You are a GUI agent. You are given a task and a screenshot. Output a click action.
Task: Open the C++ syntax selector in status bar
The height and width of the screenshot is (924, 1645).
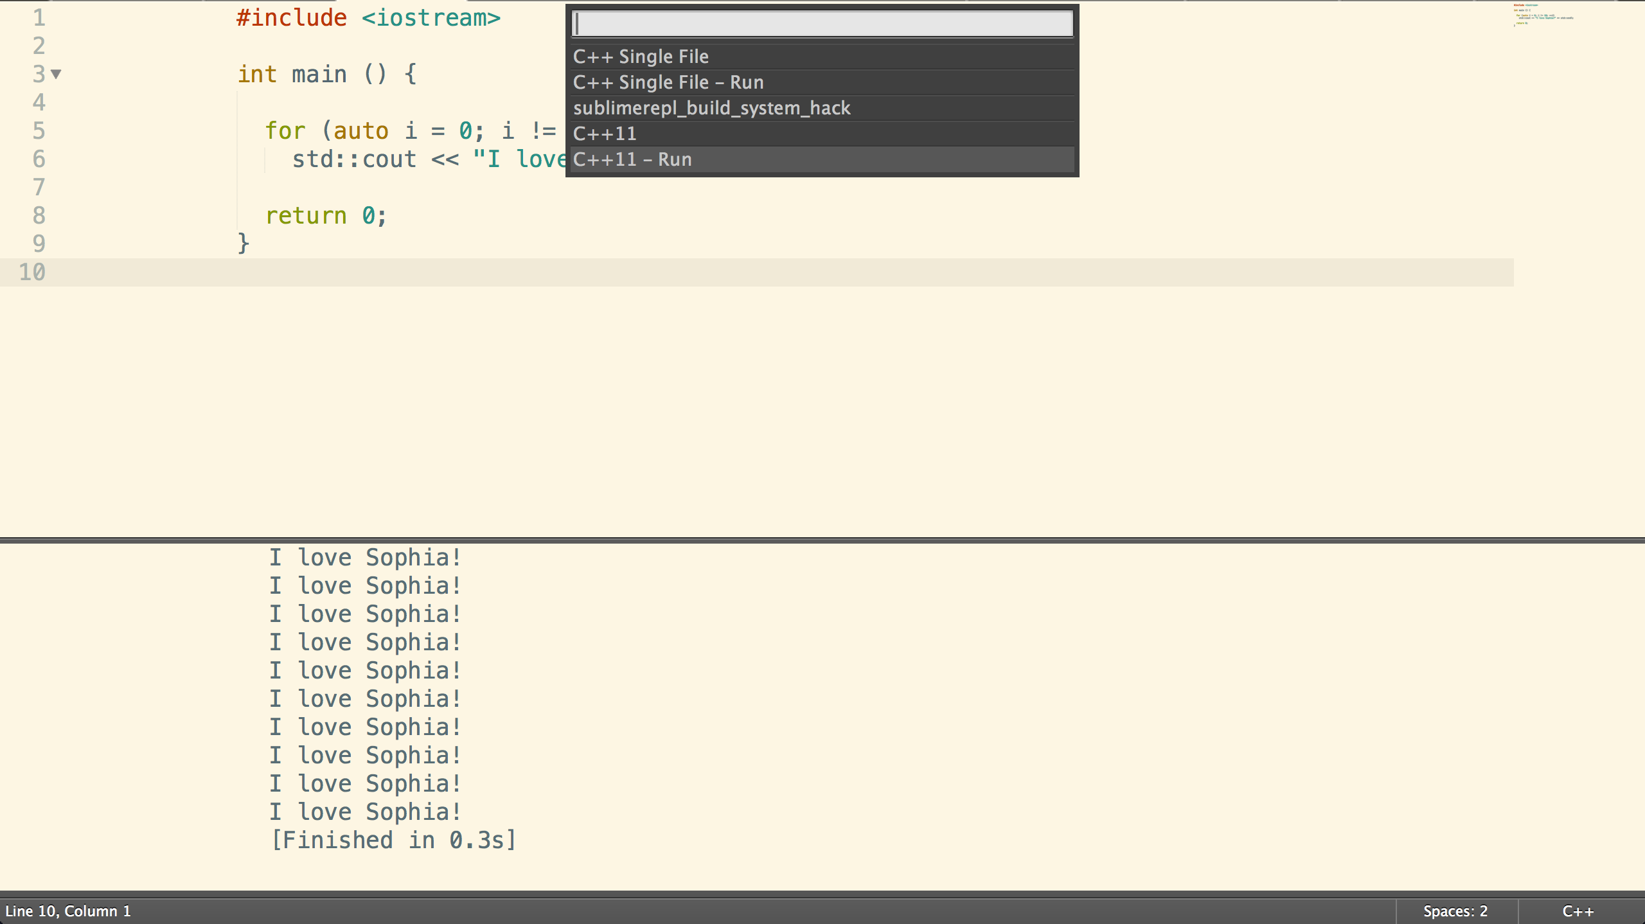point(1578,911)
